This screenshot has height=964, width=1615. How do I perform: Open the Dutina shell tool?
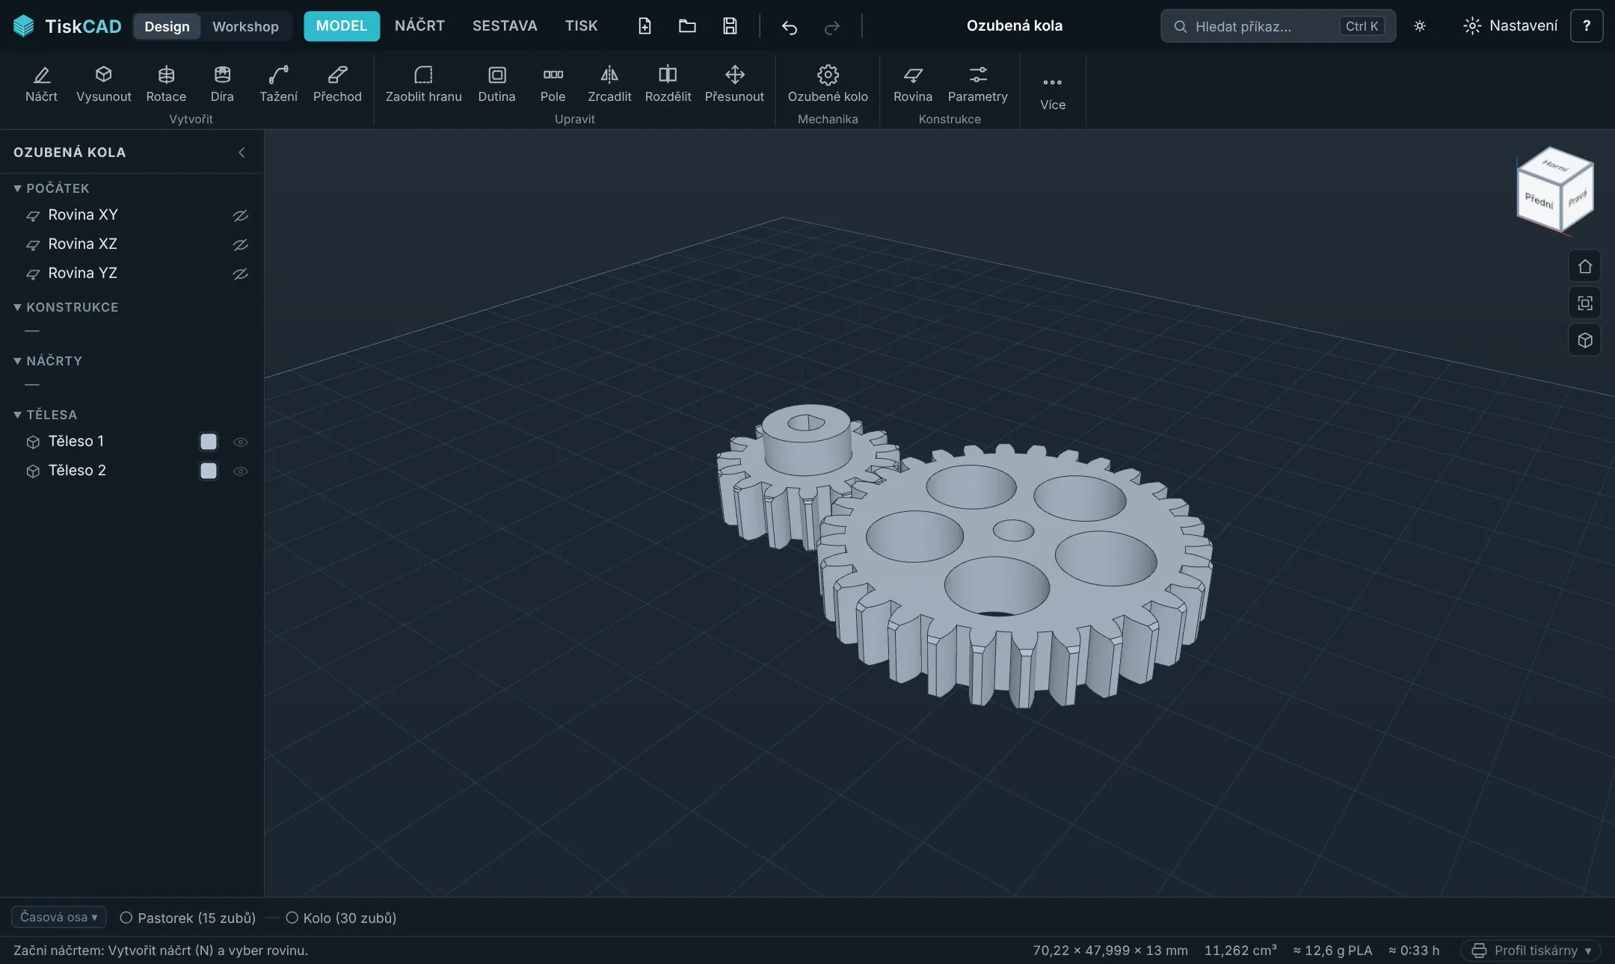point(496,84)
